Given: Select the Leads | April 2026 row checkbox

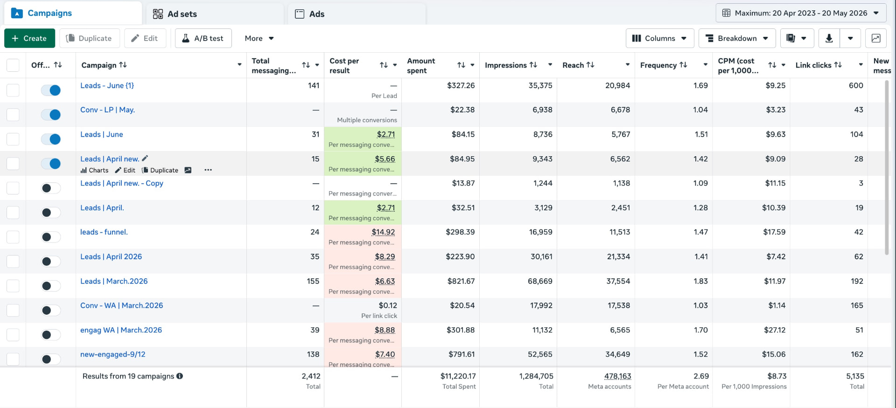Looking at the screenshot, I should [x=13, y=261].
